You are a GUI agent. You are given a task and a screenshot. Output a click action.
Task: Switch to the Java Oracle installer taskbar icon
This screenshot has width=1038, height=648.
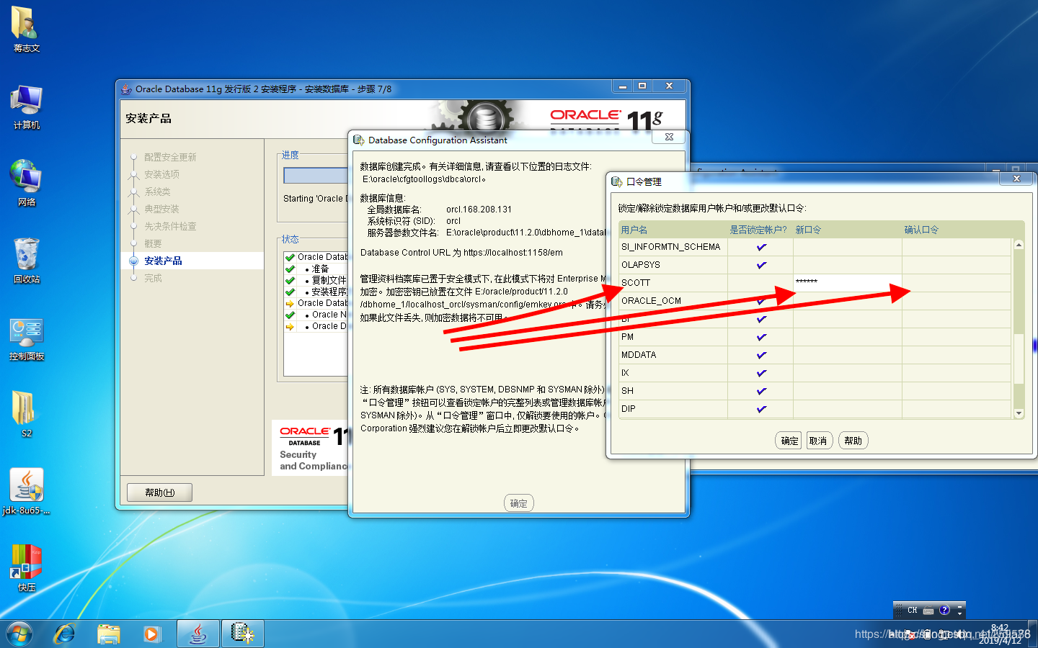tap(198, 634)
